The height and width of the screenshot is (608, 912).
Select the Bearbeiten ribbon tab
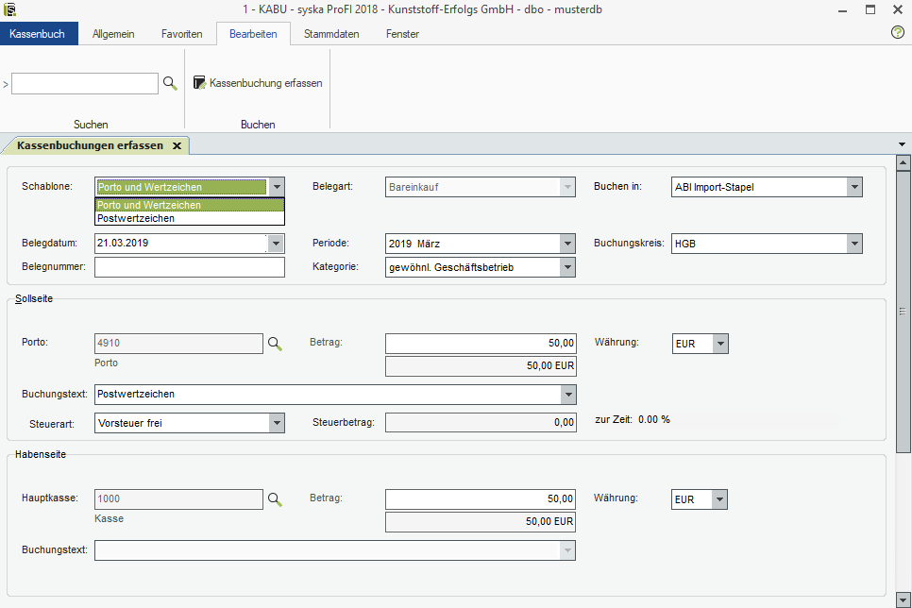[x=253, y=34]
